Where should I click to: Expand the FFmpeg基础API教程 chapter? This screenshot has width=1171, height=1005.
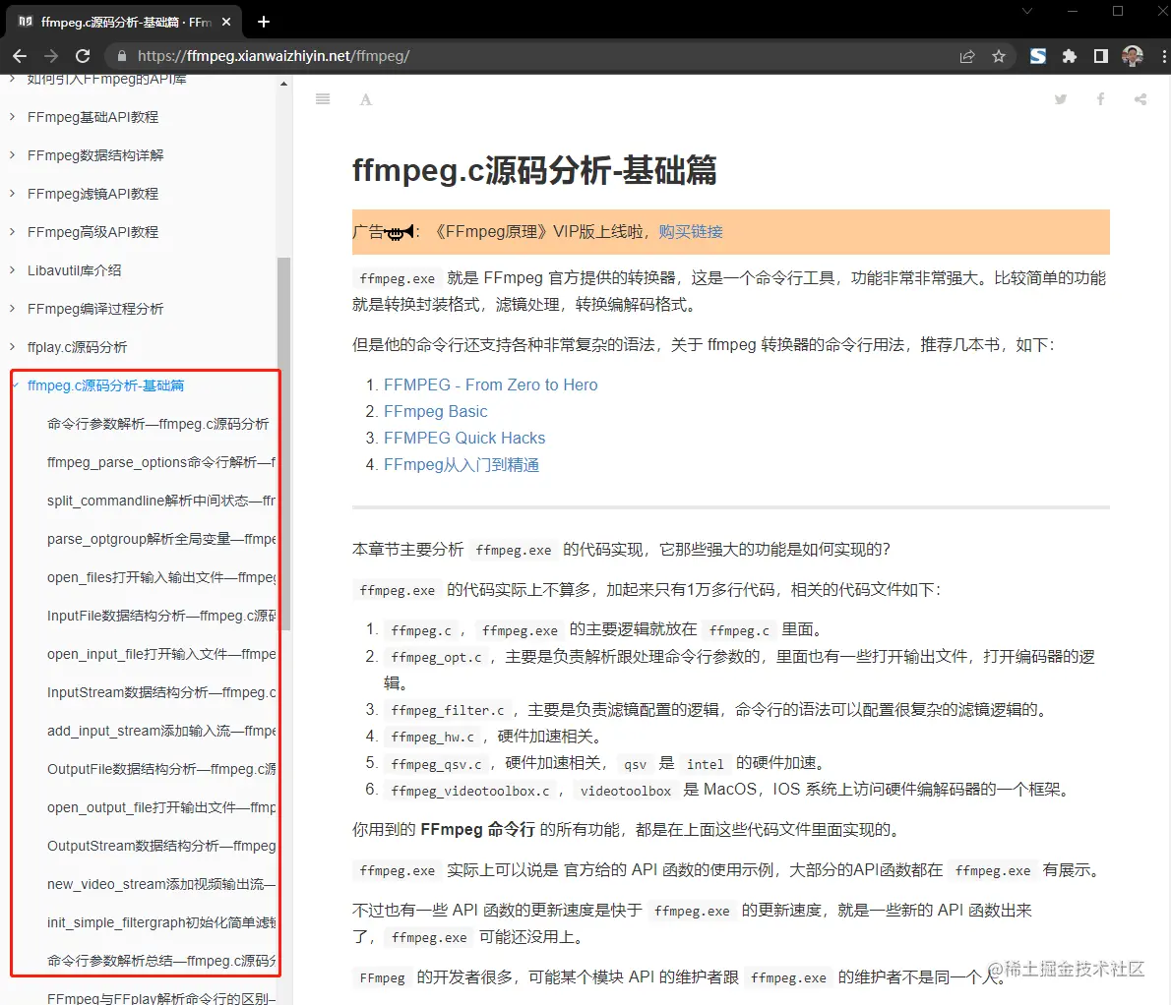tap(12, 116)
